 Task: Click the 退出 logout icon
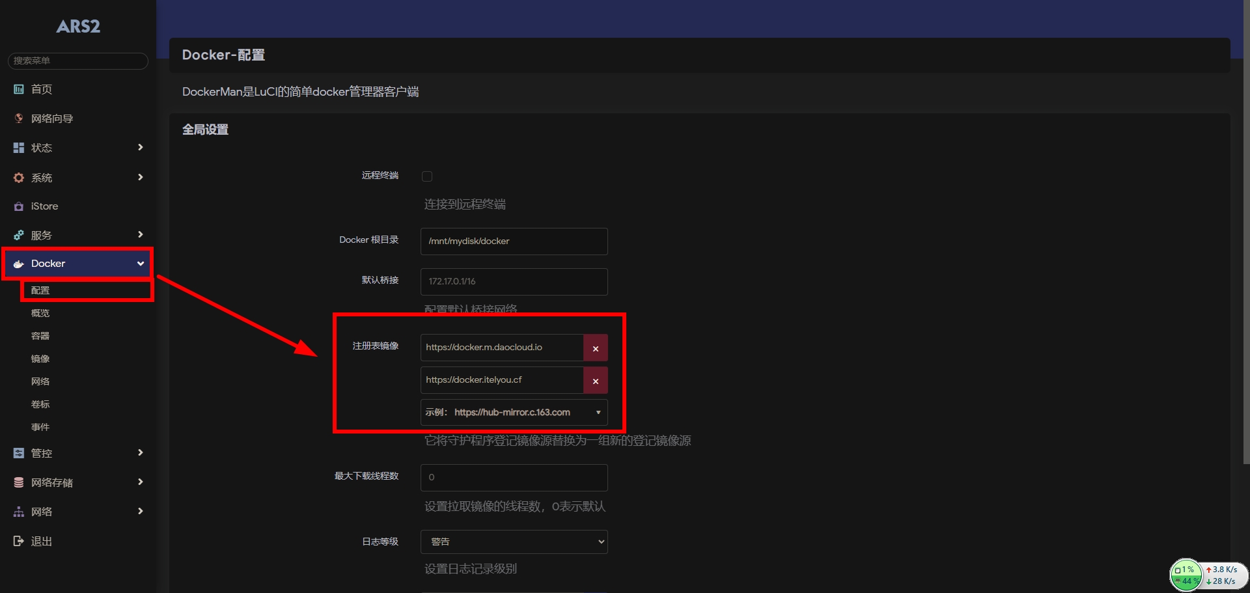pos(19,541)
